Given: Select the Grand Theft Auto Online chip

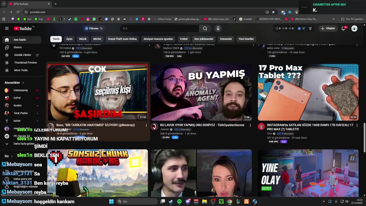Looking at the screenshot, I should tap(122, 39).
